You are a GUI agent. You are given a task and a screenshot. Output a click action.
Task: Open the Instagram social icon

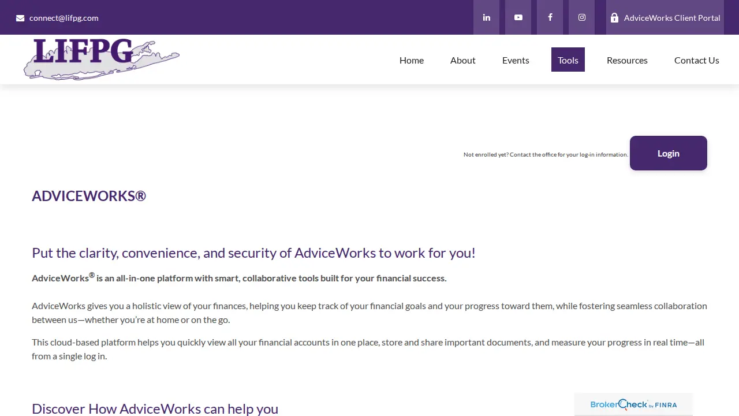tap(581, 17)
